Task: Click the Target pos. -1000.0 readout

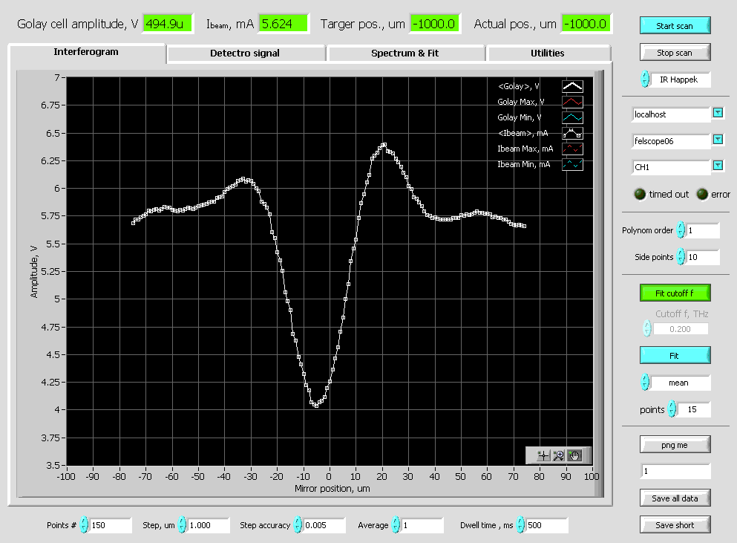Action: point(435,24)
